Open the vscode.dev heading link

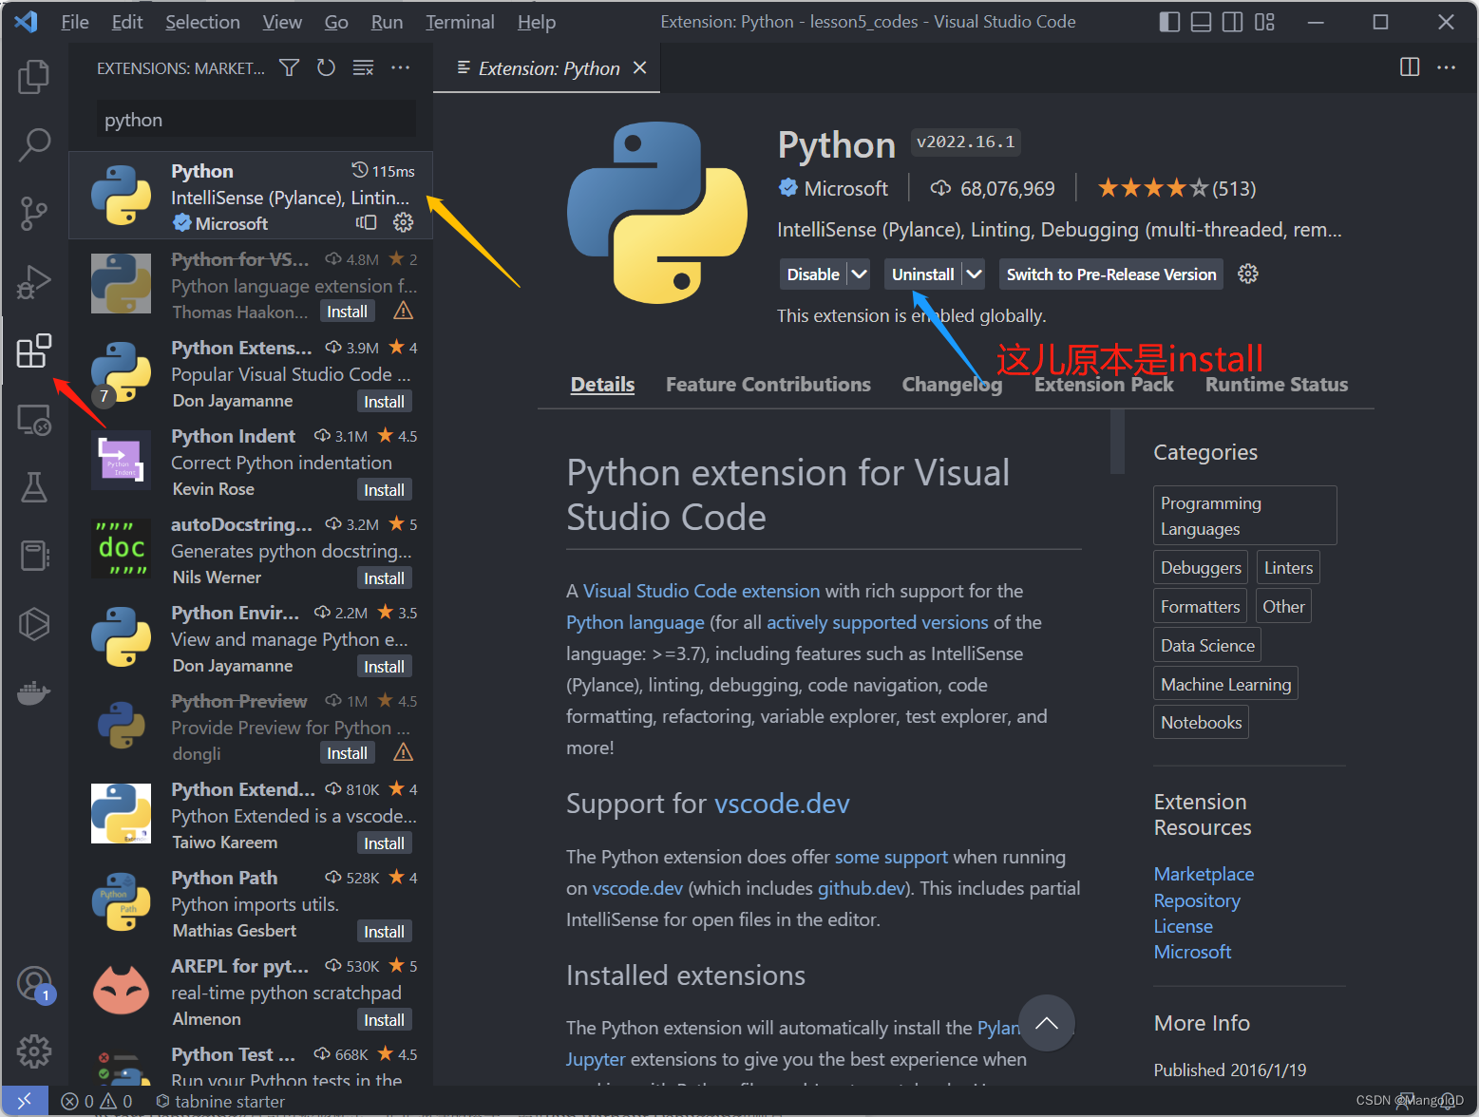(x=782, y=804)
